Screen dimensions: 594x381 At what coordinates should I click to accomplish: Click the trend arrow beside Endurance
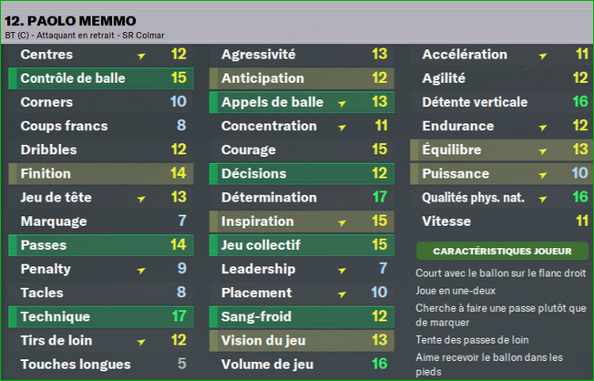543,127
